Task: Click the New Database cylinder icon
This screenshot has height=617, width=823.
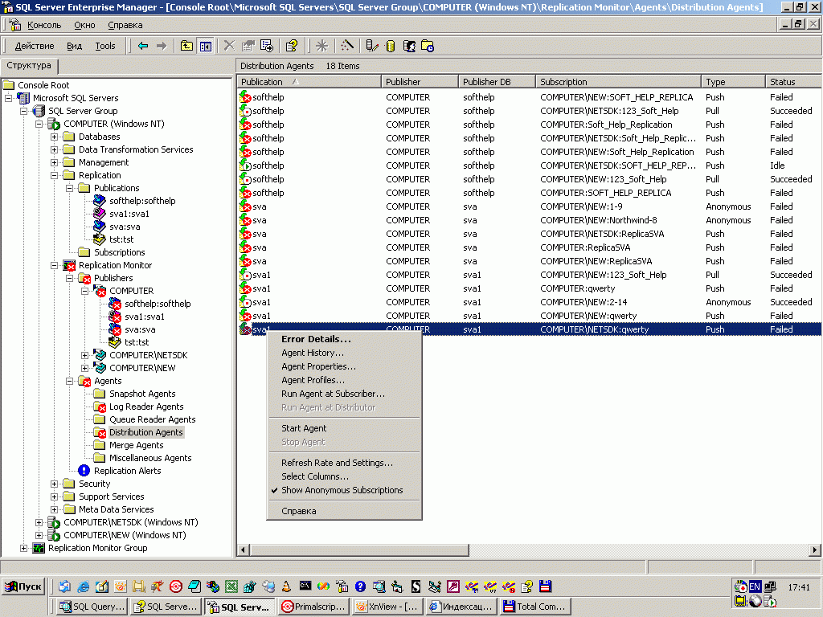Action: 390,46
